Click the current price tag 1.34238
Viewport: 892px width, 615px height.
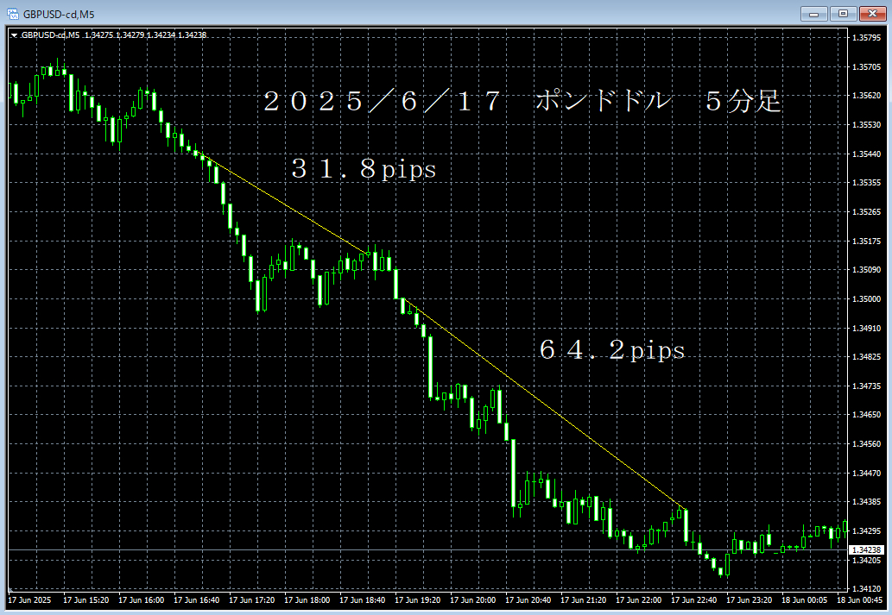tap(867, 549)
